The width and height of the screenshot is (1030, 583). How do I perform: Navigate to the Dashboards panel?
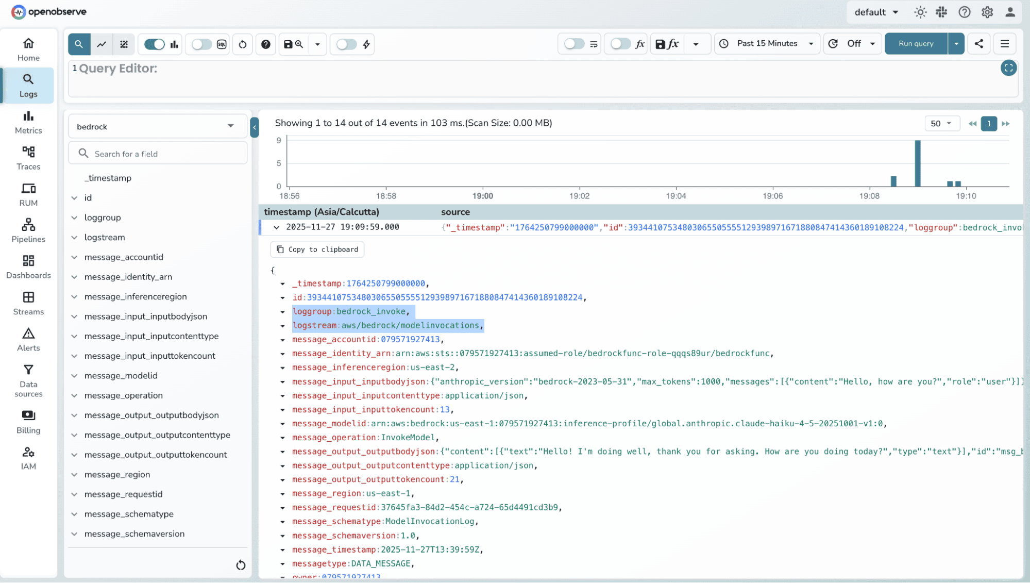28,266
